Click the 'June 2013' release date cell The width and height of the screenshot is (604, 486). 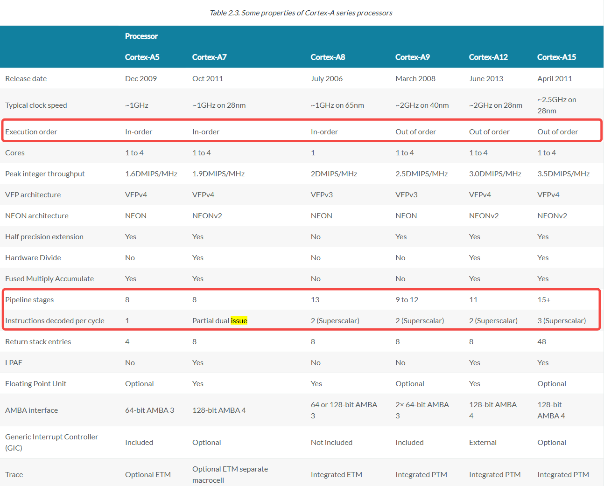click(486, 79)
